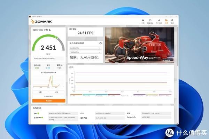Maximize the 3DMark window
This screenshot has height=139, width=209.
pos(171,16)
